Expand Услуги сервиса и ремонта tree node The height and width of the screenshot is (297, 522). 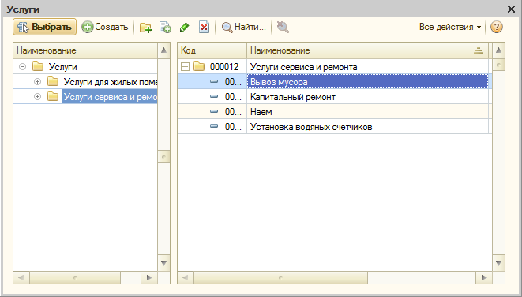37,96
